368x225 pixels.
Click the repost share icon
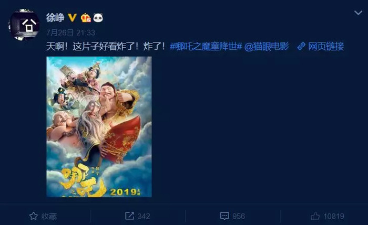point(129,216)
